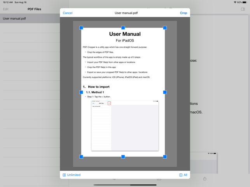Click the PDF Files sidebar title
This screenshot has width=250, height=187.
pyautogui.click(x=34, y=9)
